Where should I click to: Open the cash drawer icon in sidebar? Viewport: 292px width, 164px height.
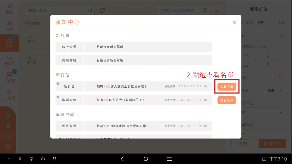(8, 125)
